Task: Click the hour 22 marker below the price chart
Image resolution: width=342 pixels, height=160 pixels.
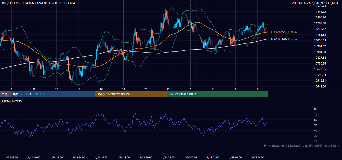Action: pyautogui.click(x=168, y=89)
